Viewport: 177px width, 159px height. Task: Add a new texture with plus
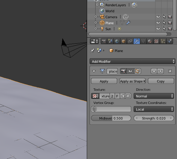[123, 96]
